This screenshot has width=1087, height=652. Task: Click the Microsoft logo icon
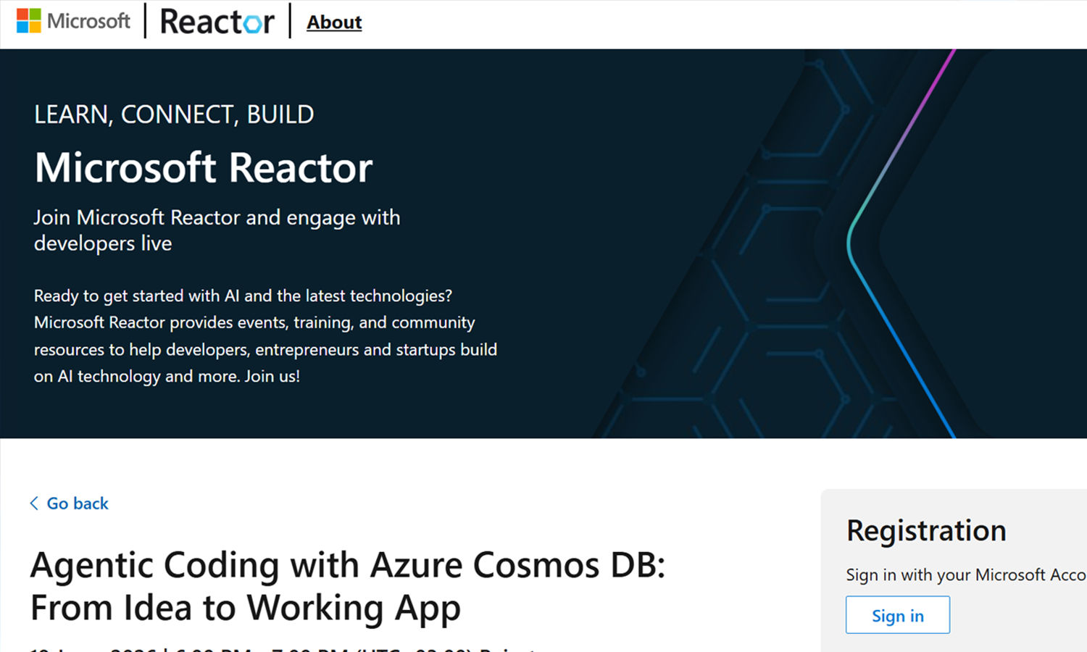[29, 21]
